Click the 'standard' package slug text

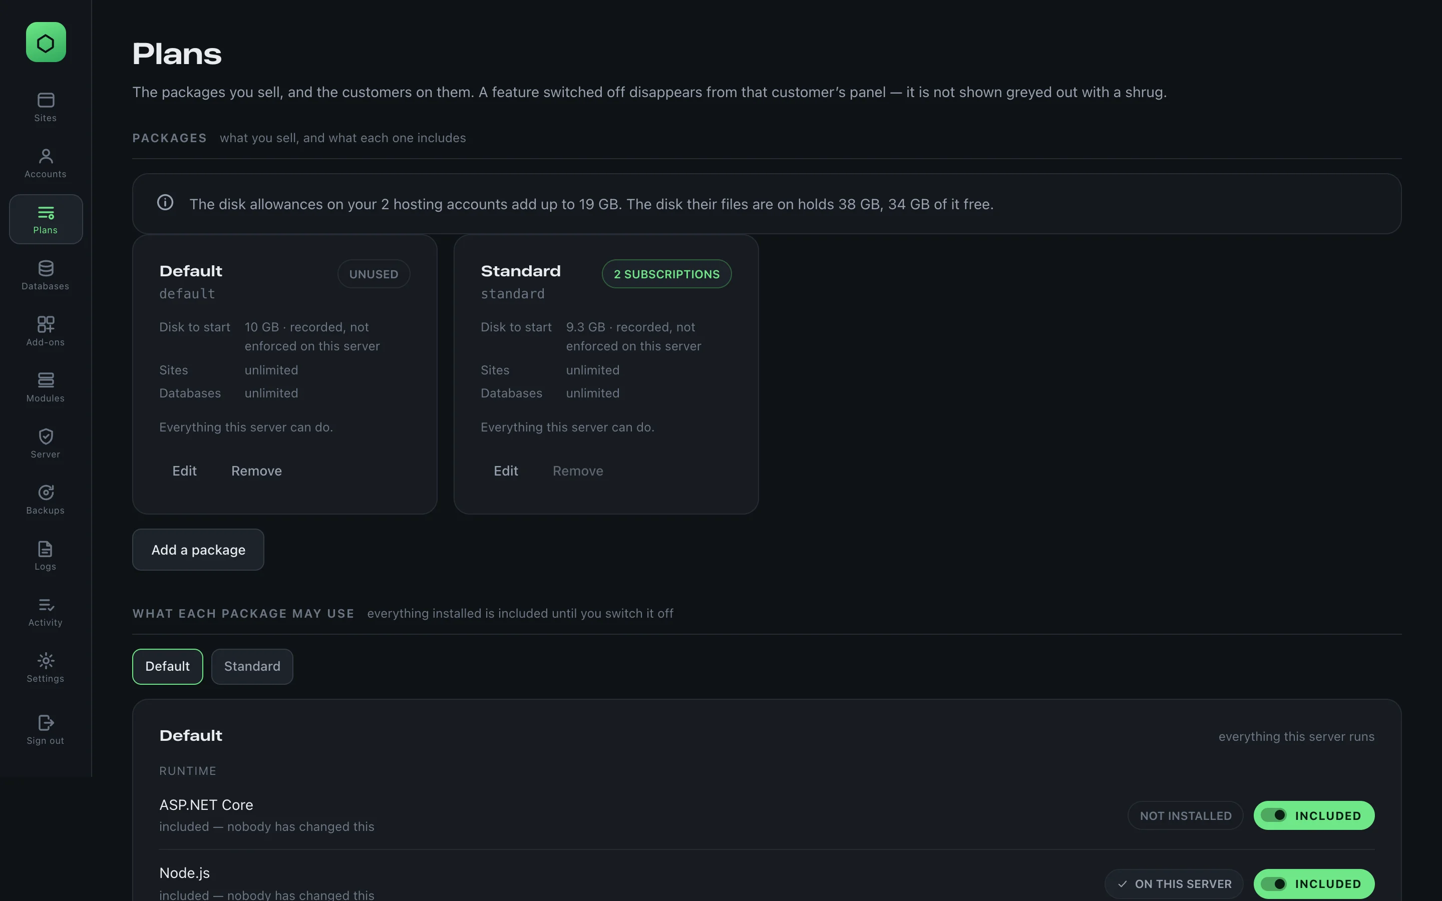point(512,294)
